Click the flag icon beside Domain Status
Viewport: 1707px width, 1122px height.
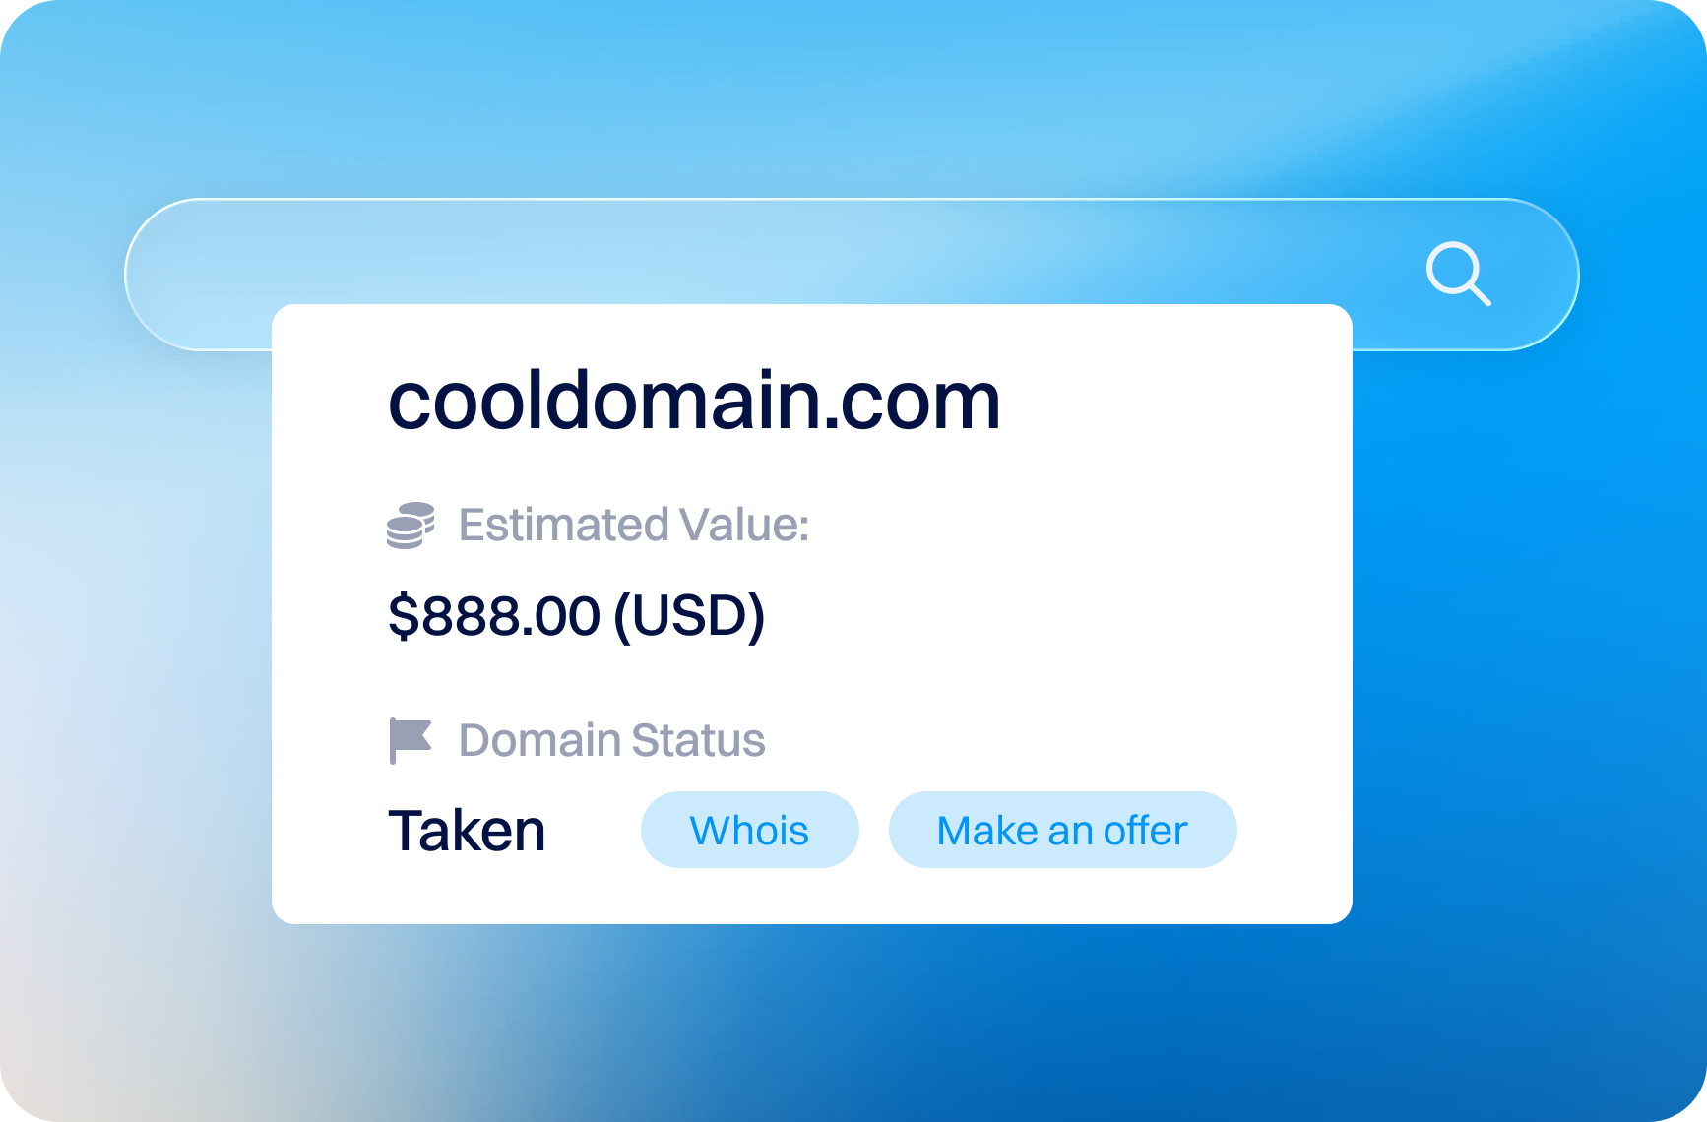pos(411,740)
